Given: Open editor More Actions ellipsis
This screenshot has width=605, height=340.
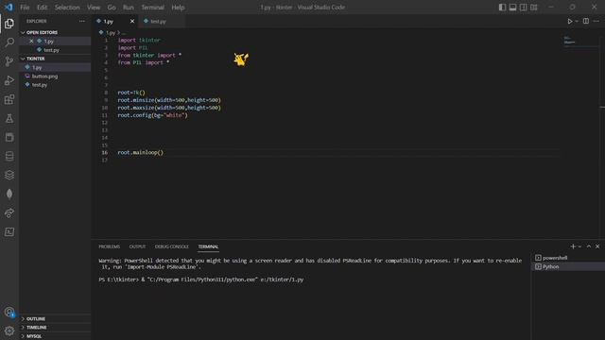Looking at the screenshot, I should pos(596,21).
